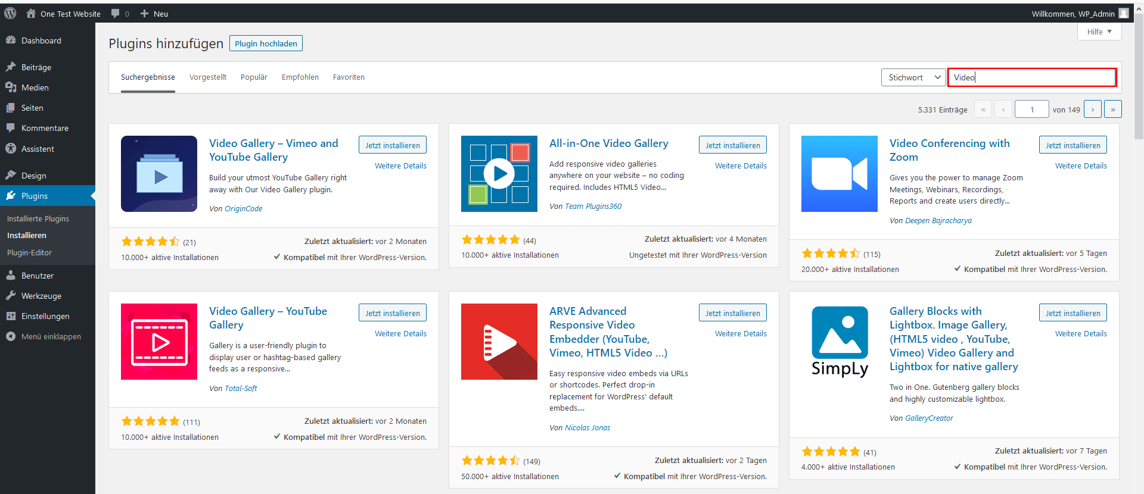Click the Medien icon in sidebar

pyautogui.click(x=11, y=87)
